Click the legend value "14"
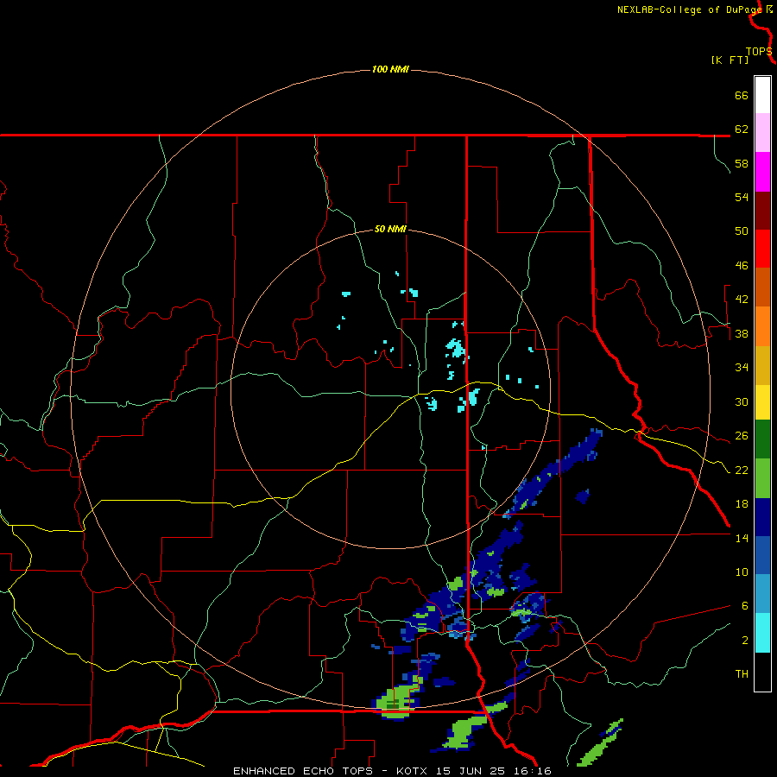 [x=742, y=538]
